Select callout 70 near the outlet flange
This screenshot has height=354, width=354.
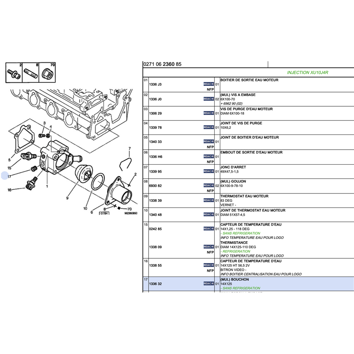[129, 209]
